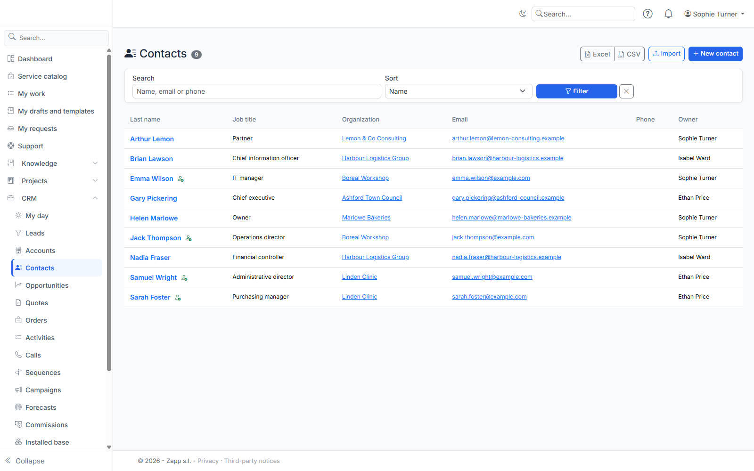Expand the Knowledge menu chevron
The height and width of the screenshot is (471, 754).
tap(95, 163)
